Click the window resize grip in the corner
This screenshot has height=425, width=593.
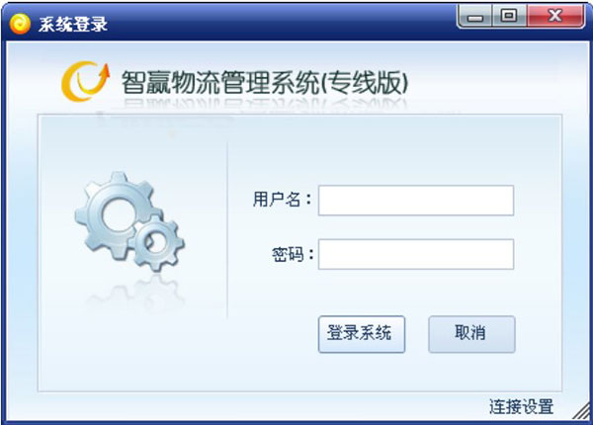(x=581, y=411)
